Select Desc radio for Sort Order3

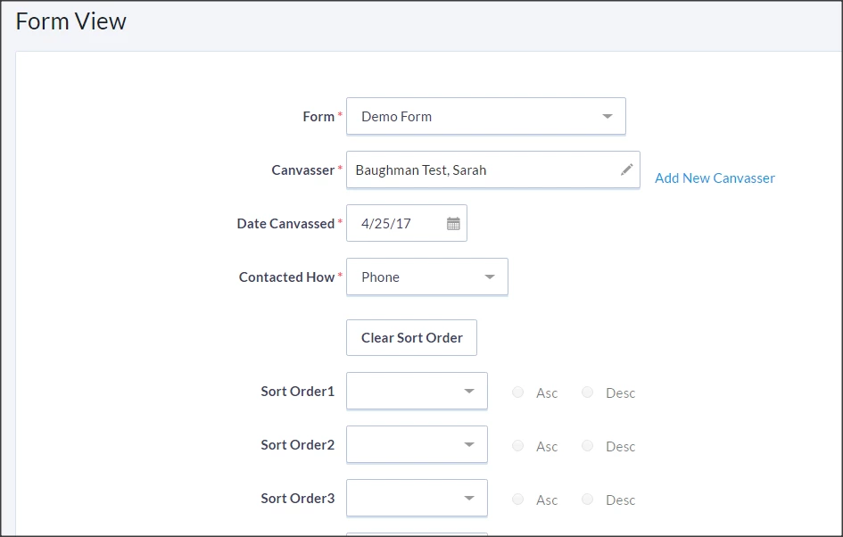(x=588, y=499)
